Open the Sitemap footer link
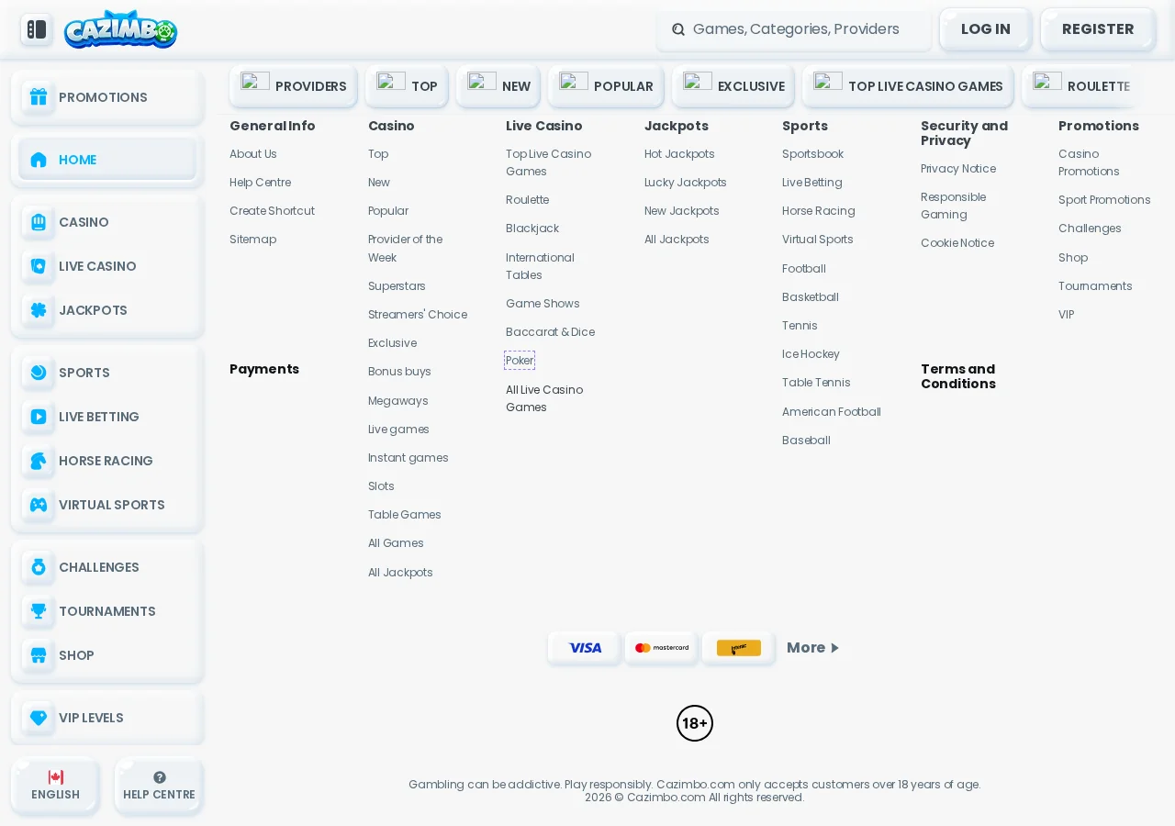The image size is (1175, 826). coord(252,240)
